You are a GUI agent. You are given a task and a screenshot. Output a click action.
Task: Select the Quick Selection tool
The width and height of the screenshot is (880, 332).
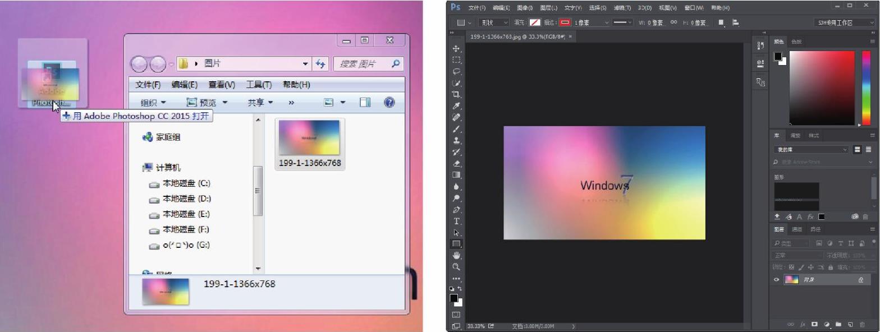click(x=456, y=82)
